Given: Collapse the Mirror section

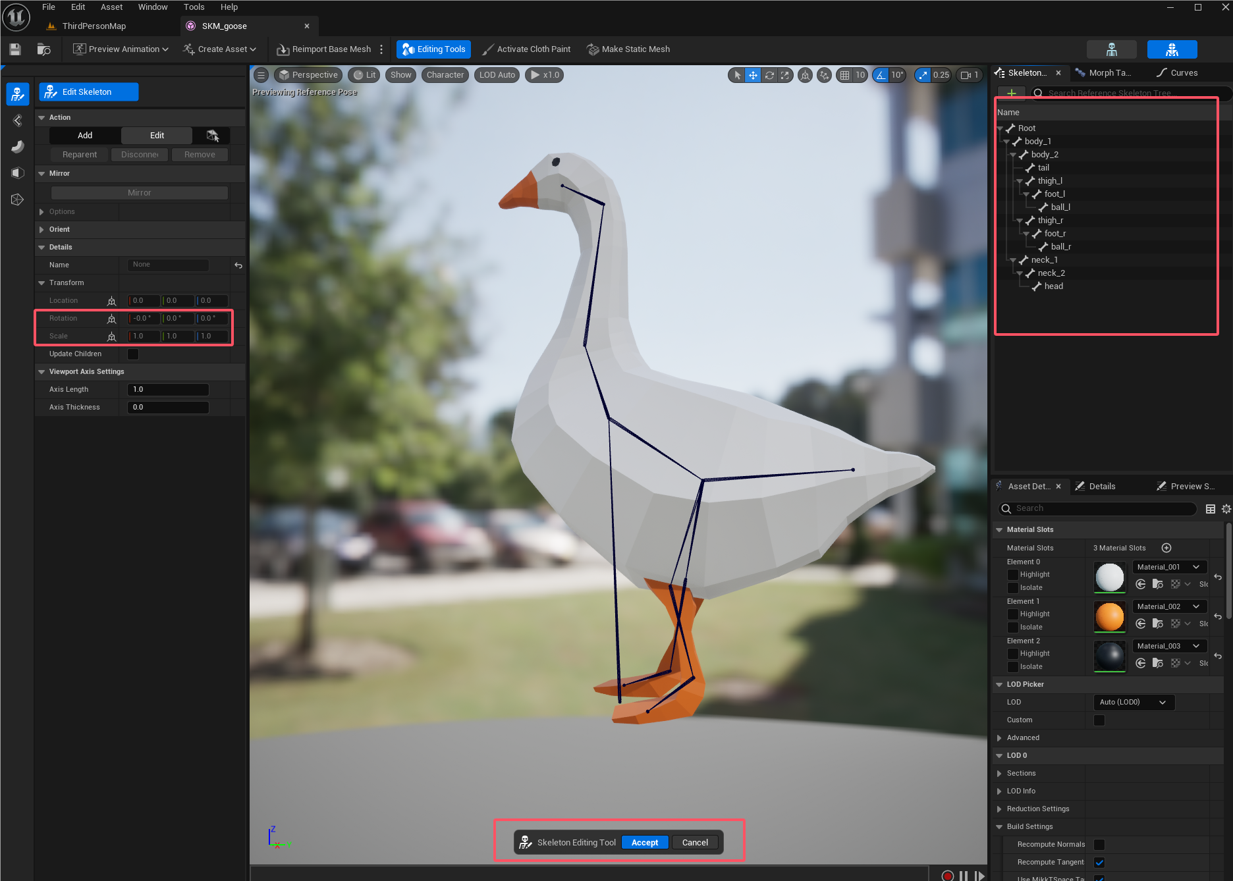Looking at the screenshot, I should [42, 174].
